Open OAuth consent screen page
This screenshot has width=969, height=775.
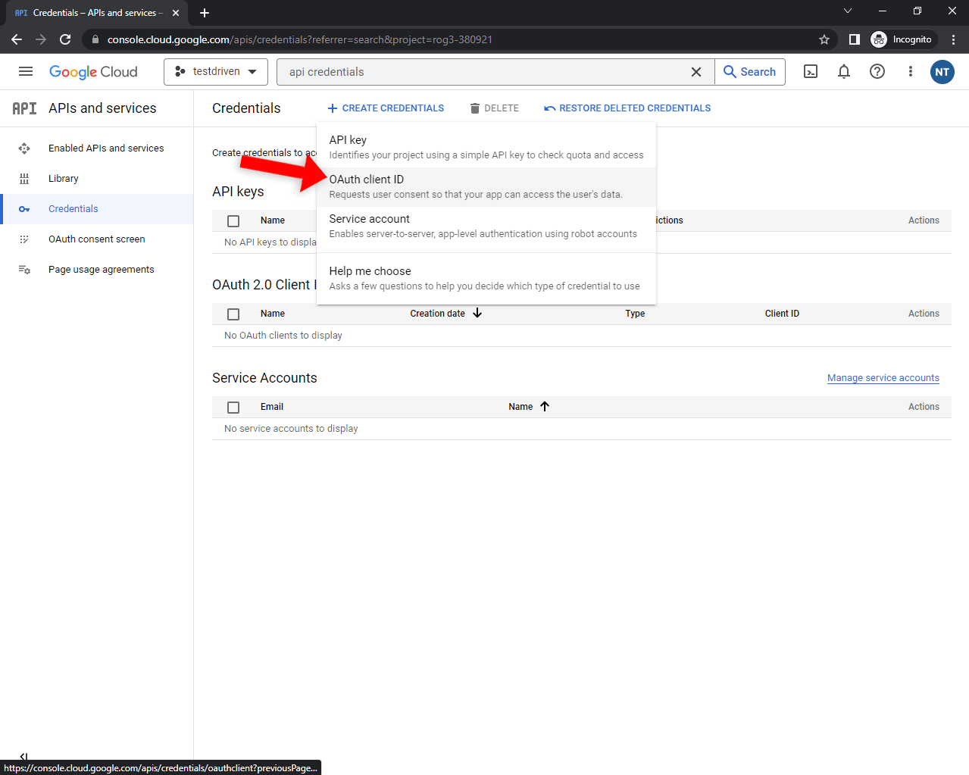click(97, 239)
